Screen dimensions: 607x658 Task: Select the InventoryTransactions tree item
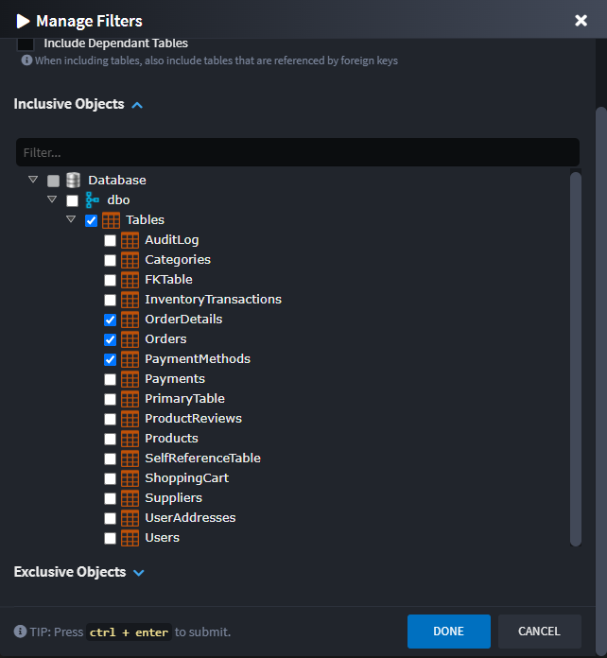tap(213, 300)
